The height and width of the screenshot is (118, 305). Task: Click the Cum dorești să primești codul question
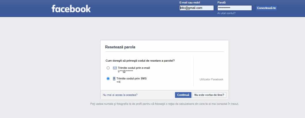[x=140, y=60]
